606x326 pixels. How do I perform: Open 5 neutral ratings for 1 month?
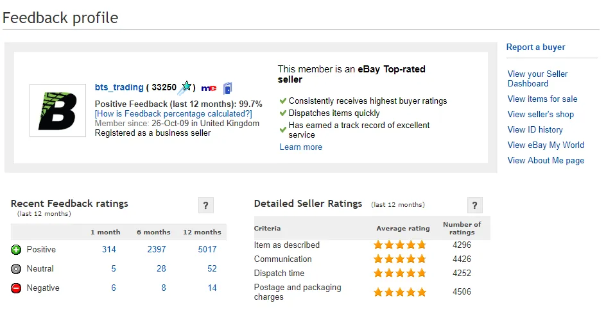pyautogui.click(x=114, y=269)
